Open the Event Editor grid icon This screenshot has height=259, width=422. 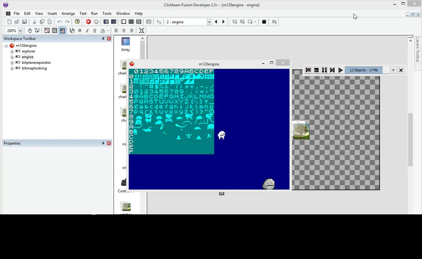(131, 22)
